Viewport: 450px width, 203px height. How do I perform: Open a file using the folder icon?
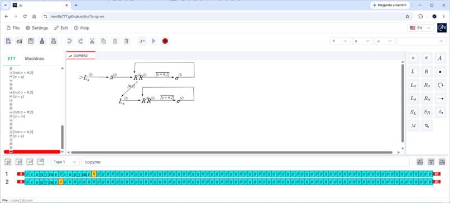[x=20, y=41]
